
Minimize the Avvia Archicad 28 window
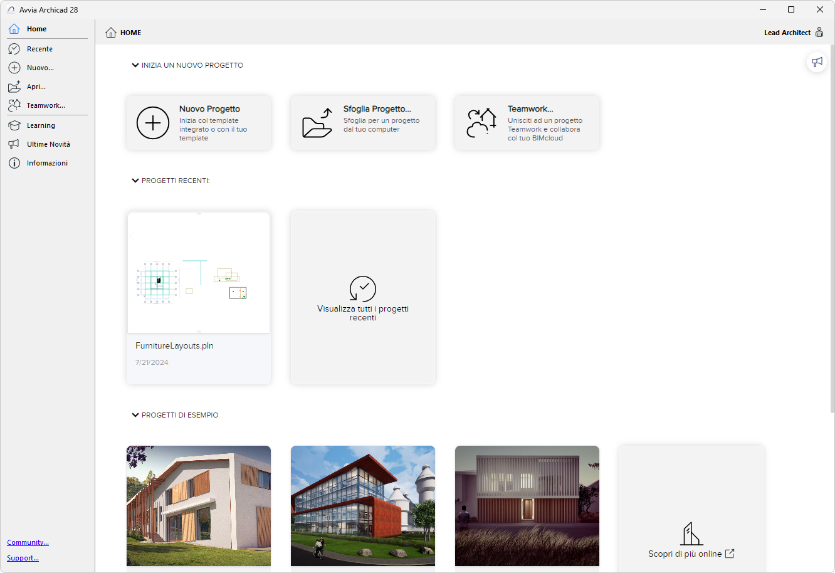[x=763, y=9]
